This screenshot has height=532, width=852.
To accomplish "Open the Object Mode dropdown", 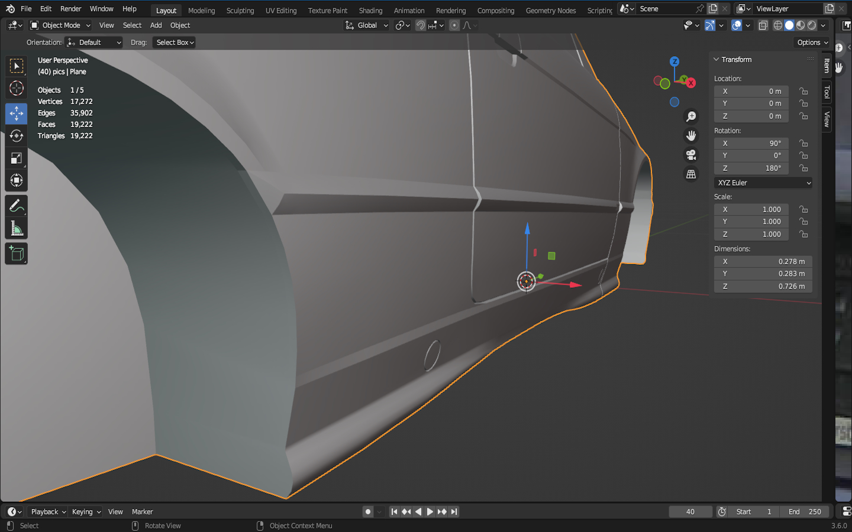I will (60, 25).
